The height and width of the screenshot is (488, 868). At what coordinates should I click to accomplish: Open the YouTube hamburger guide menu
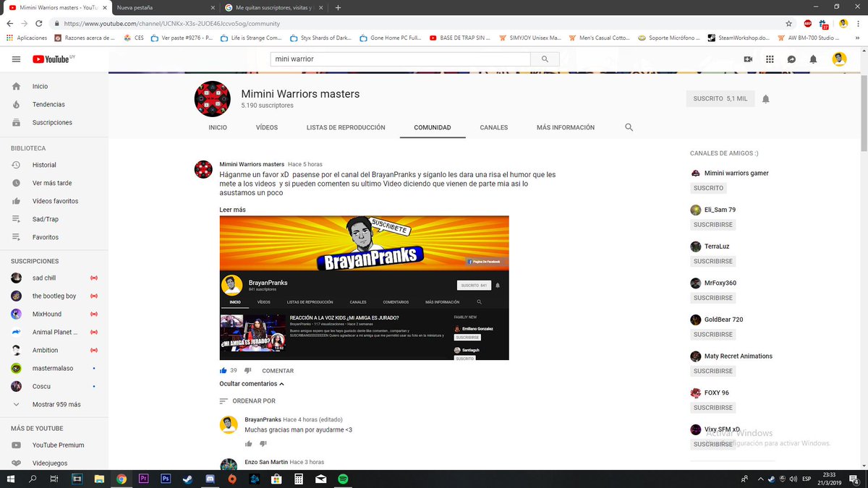click(16, 59)
